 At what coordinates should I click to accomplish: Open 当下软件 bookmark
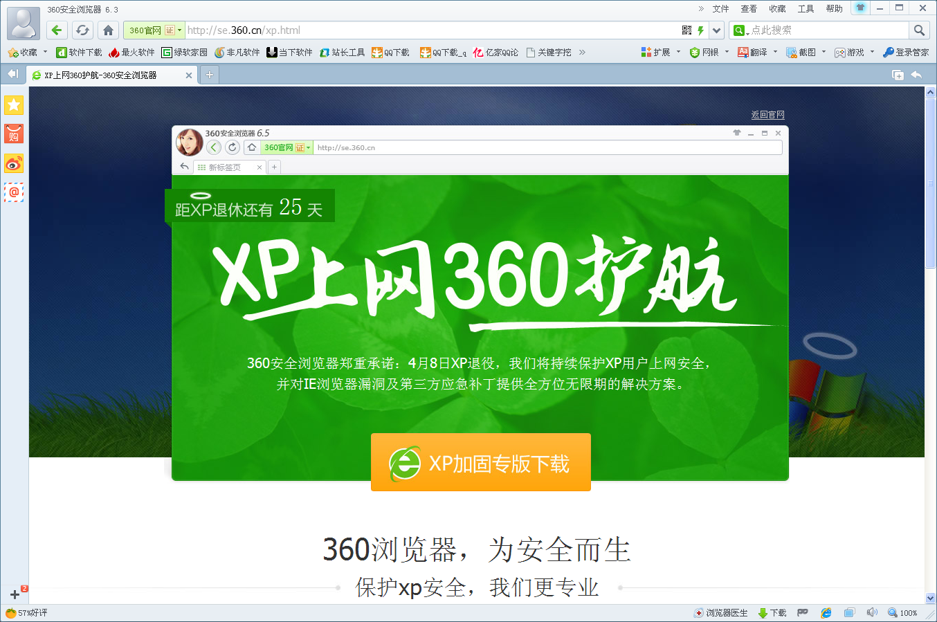(290, 53)
